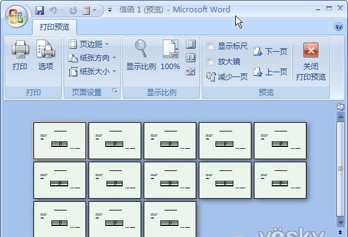
Task: Select the fifth thumbnail in top row
Action: 280,141
